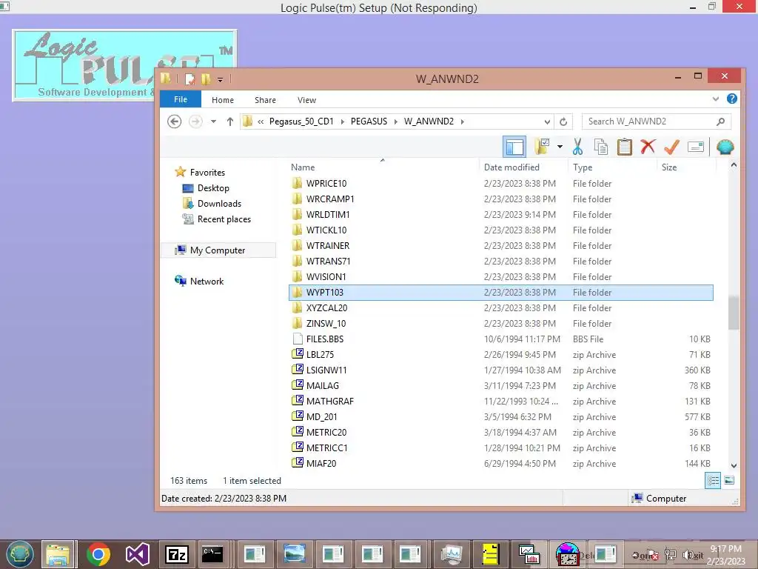
Task: Select Downloads in navigation pane
Action: [219, 203]
